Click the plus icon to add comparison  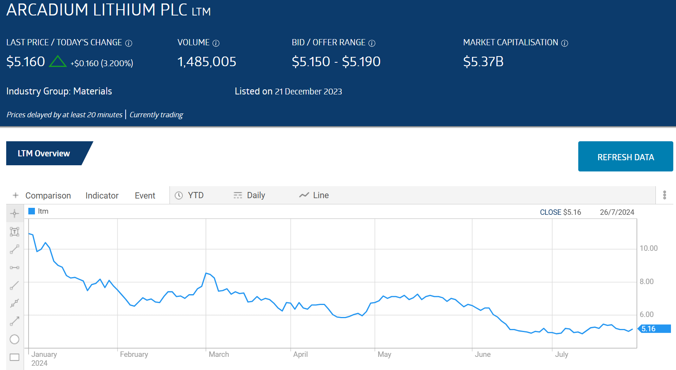tap(16, 195)
